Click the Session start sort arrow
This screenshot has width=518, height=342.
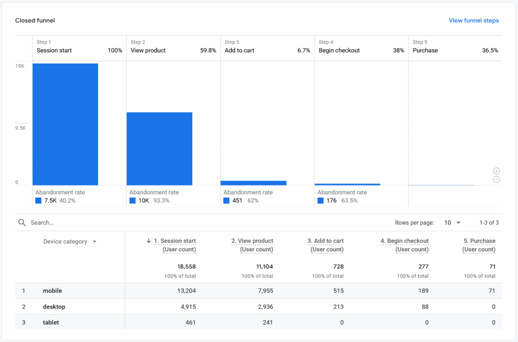tap(149, 241)
